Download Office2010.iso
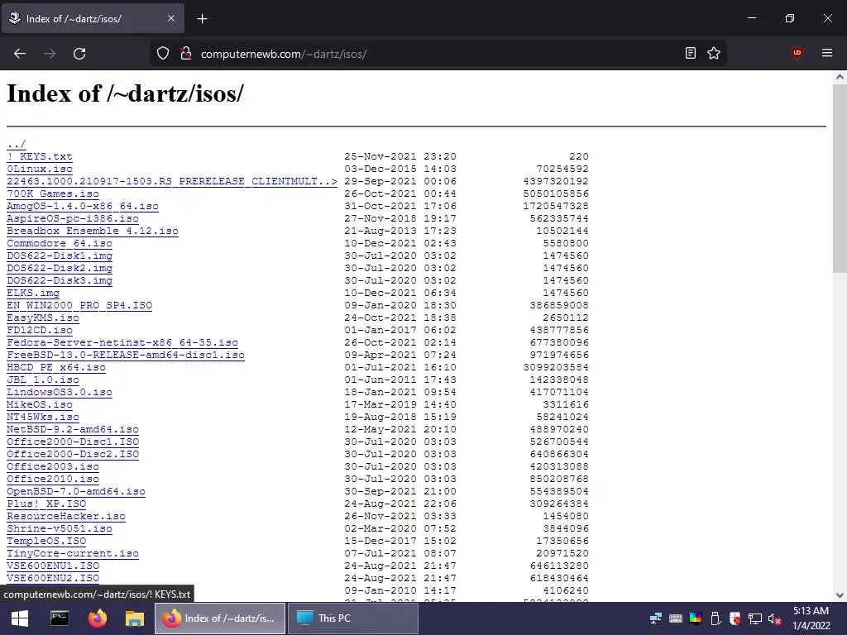847x635 pixels. tap(53, 480)
